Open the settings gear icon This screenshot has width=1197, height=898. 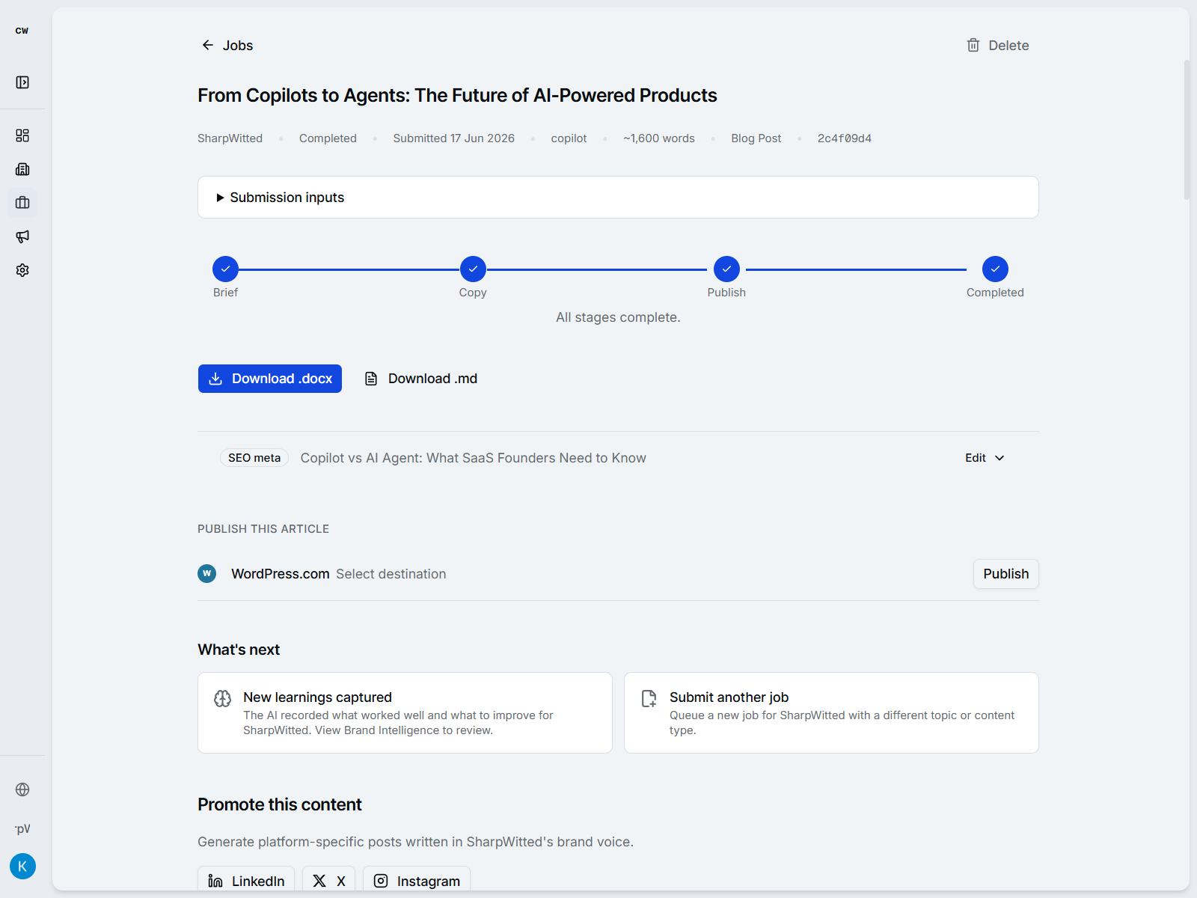pyautogui.click(x=22, y=270)
